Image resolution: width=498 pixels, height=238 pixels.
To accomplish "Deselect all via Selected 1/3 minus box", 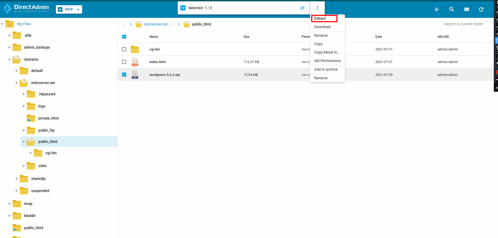I will point(183,8).
